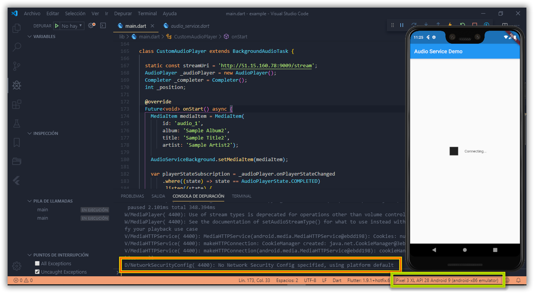534x293 pixels.
Task: Open the Search view
Action: pos(16,47)
